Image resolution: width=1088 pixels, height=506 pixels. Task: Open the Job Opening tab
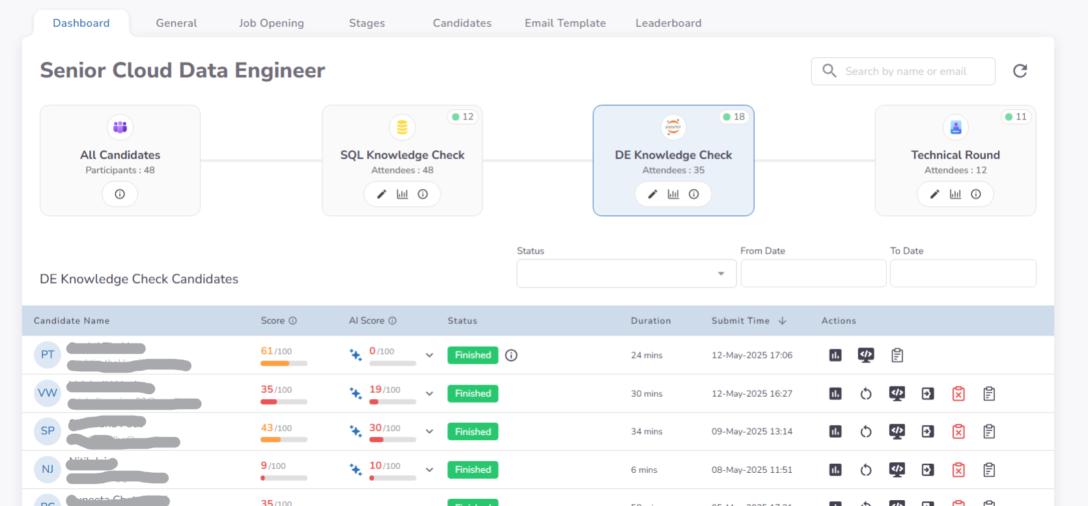[x=272, y=23]
